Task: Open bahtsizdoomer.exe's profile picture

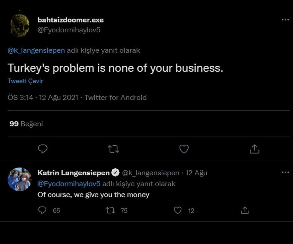Action: click(20, 25)
